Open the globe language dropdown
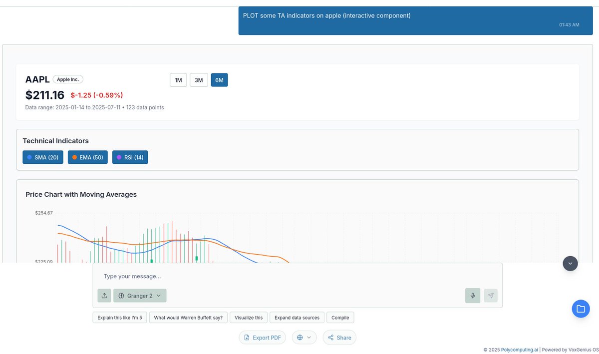The height and width of the screenshot is (354, 599). pos(304,338)
